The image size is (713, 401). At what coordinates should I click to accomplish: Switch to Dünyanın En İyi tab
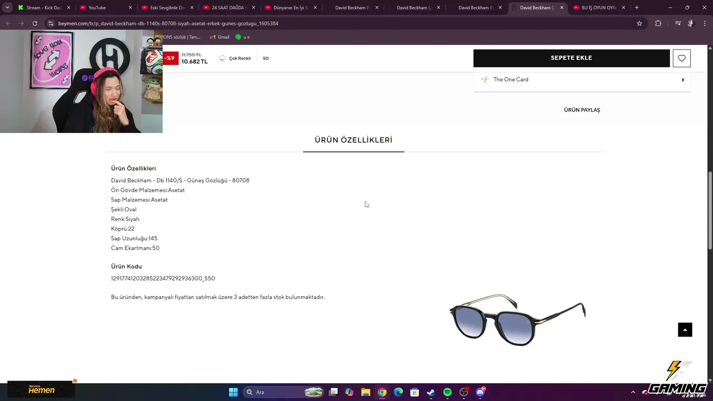click(x=291, y=8)
